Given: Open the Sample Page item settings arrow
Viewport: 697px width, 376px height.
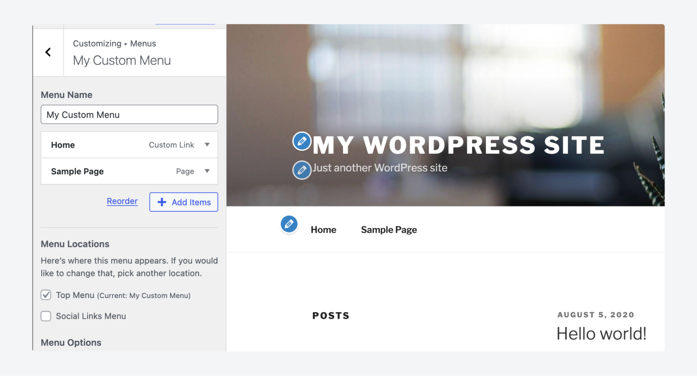Looking at the screenshot, I should pyautogui.click(x=207, y=171).
